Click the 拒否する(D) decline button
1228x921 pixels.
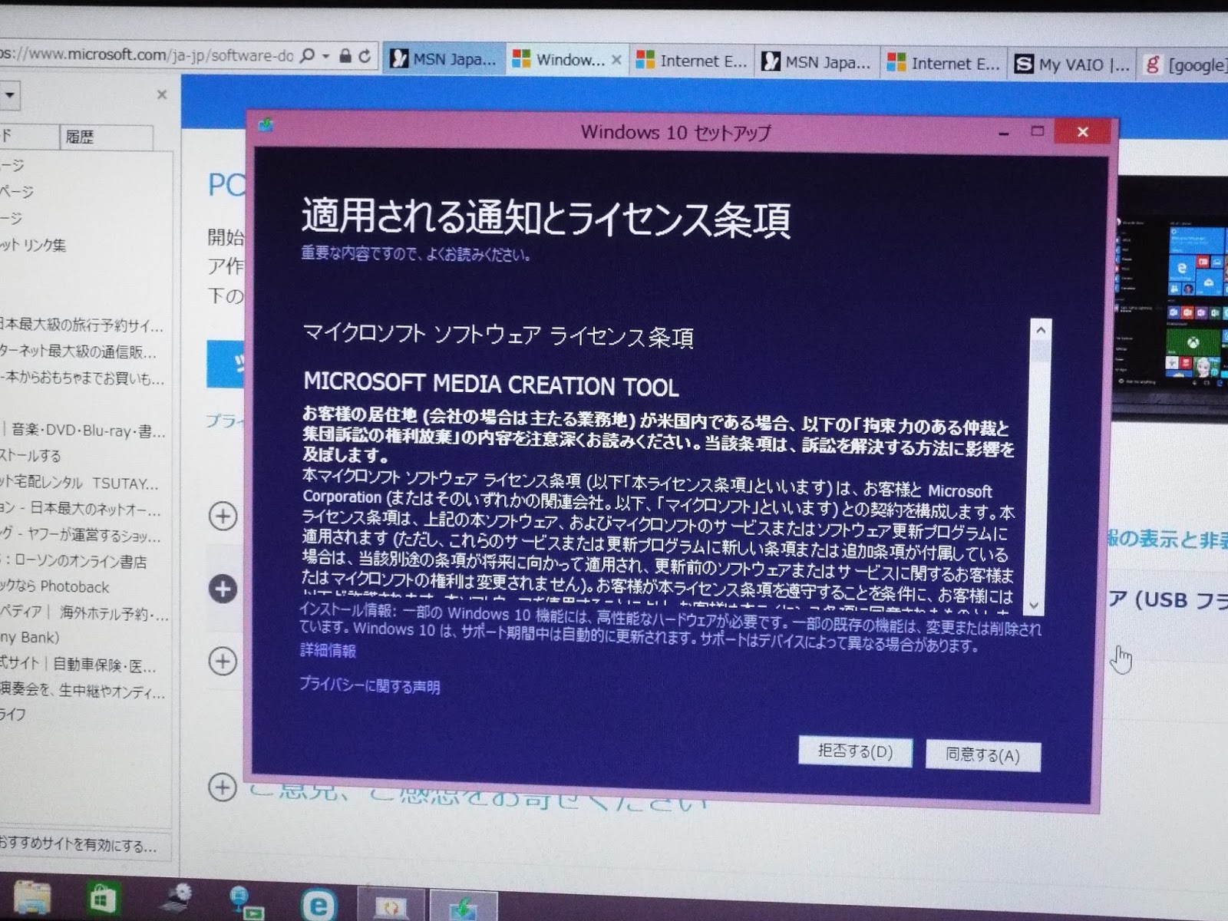pyautogui.click(x=855, y=751)
